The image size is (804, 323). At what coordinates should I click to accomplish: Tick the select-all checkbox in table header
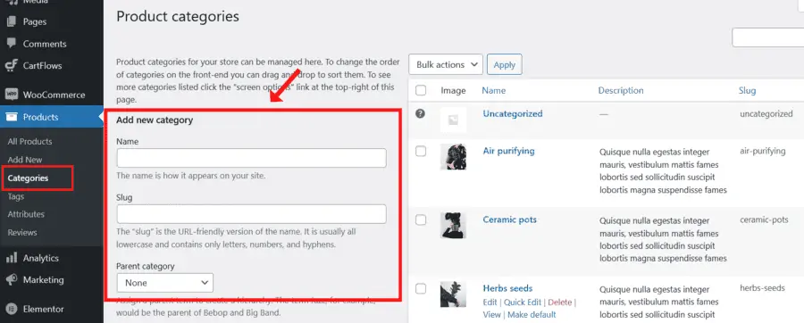tap(421, 91)
